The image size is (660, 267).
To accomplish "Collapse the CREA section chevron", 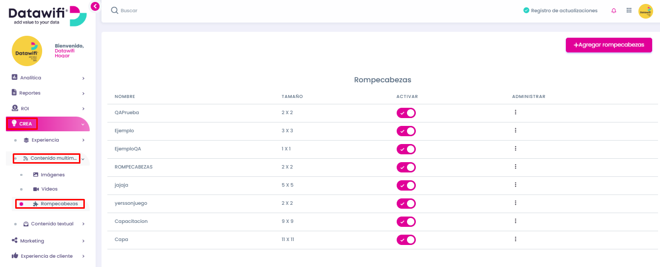I will coord(83,124).
